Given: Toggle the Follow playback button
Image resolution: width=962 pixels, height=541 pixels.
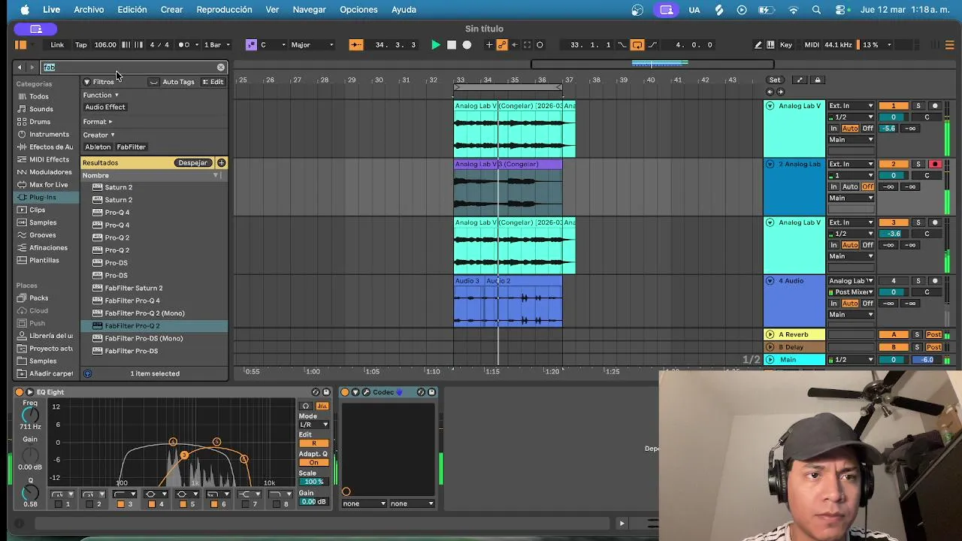Looking at the screenshot, I should (356, 45).
